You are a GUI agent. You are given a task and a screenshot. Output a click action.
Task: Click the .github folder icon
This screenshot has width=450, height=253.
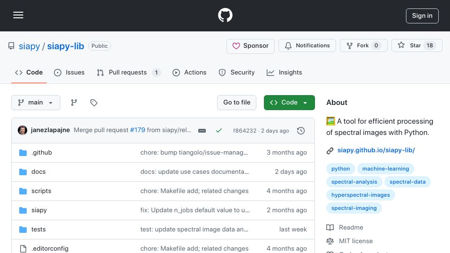pos(23,153)
